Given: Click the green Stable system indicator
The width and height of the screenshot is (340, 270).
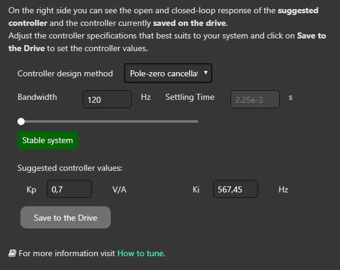Looking at the screenshot, I should [48, 140].
